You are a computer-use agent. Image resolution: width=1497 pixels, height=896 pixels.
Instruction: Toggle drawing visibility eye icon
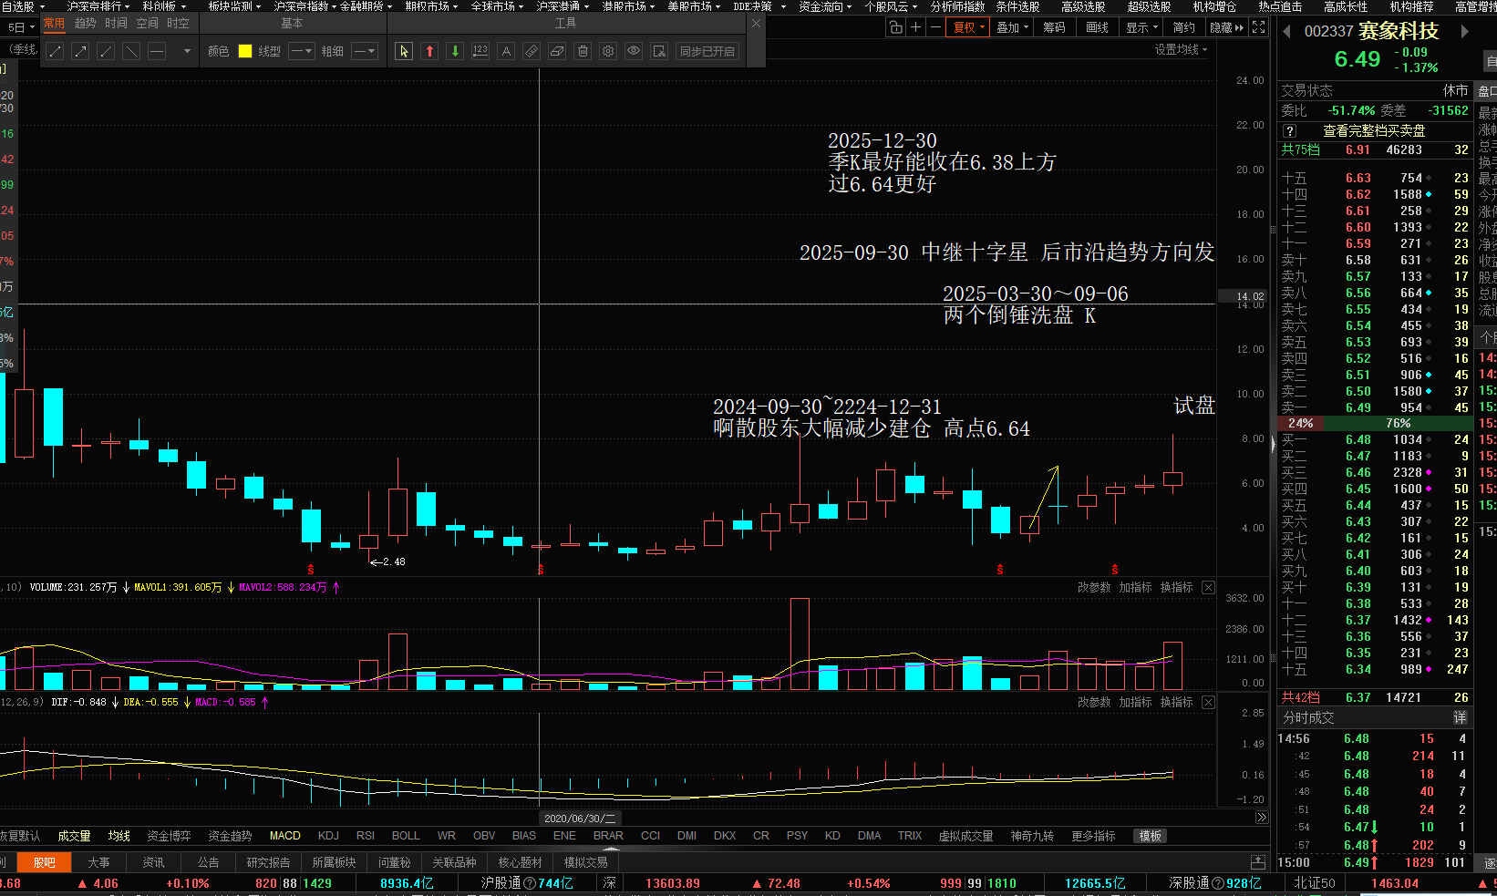(x=634, y=51)
